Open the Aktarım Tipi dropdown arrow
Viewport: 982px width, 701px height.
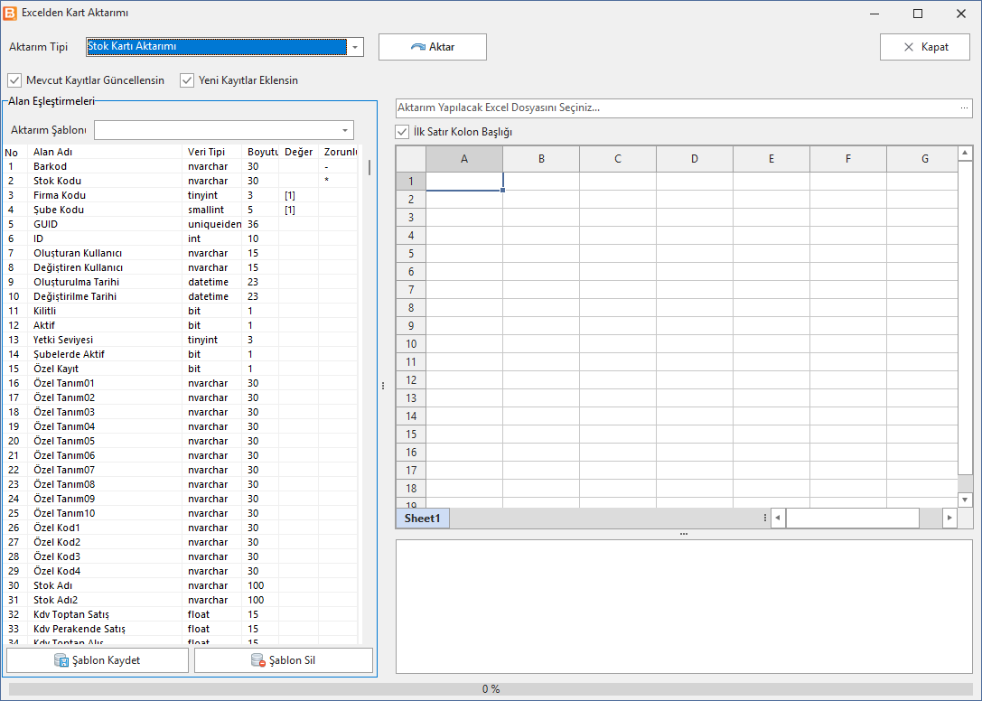coord(355,47)
